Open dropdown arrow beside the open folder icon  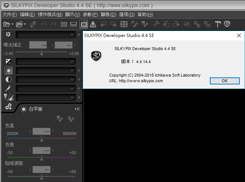coord(25,24)
